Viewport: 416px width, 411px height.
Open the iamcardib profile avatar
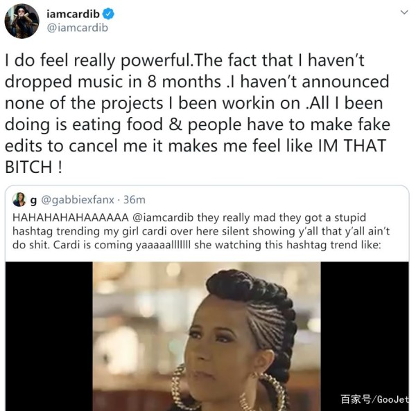coord(21,21)
